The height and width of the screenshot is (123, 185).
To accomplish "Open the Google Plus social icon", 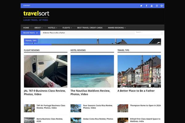I will click(162, 6).
